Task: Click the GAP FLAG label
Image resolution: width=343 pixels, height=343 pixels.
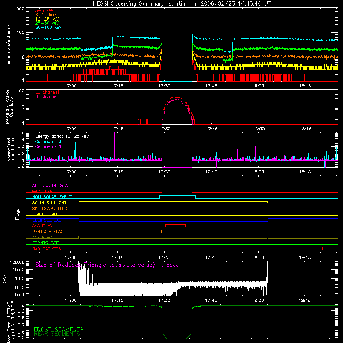Action: (x=42, y=191)
